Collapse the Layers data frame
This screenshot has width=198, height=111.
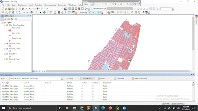click(2, 23)
